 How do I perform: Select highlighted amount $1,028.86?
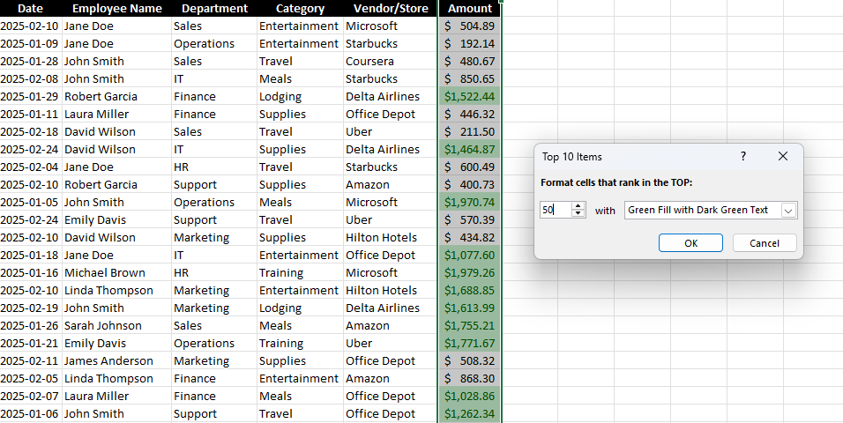[470, 397]
